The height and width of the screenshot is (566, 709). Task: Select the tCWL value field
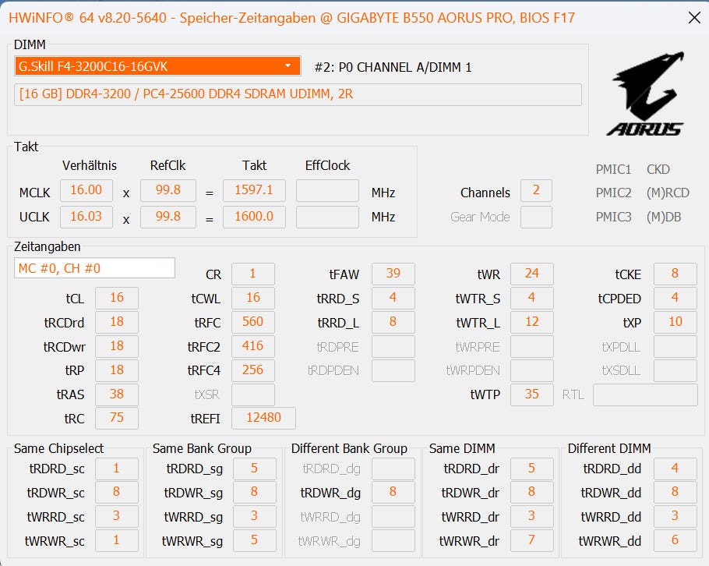pos(253,298)
